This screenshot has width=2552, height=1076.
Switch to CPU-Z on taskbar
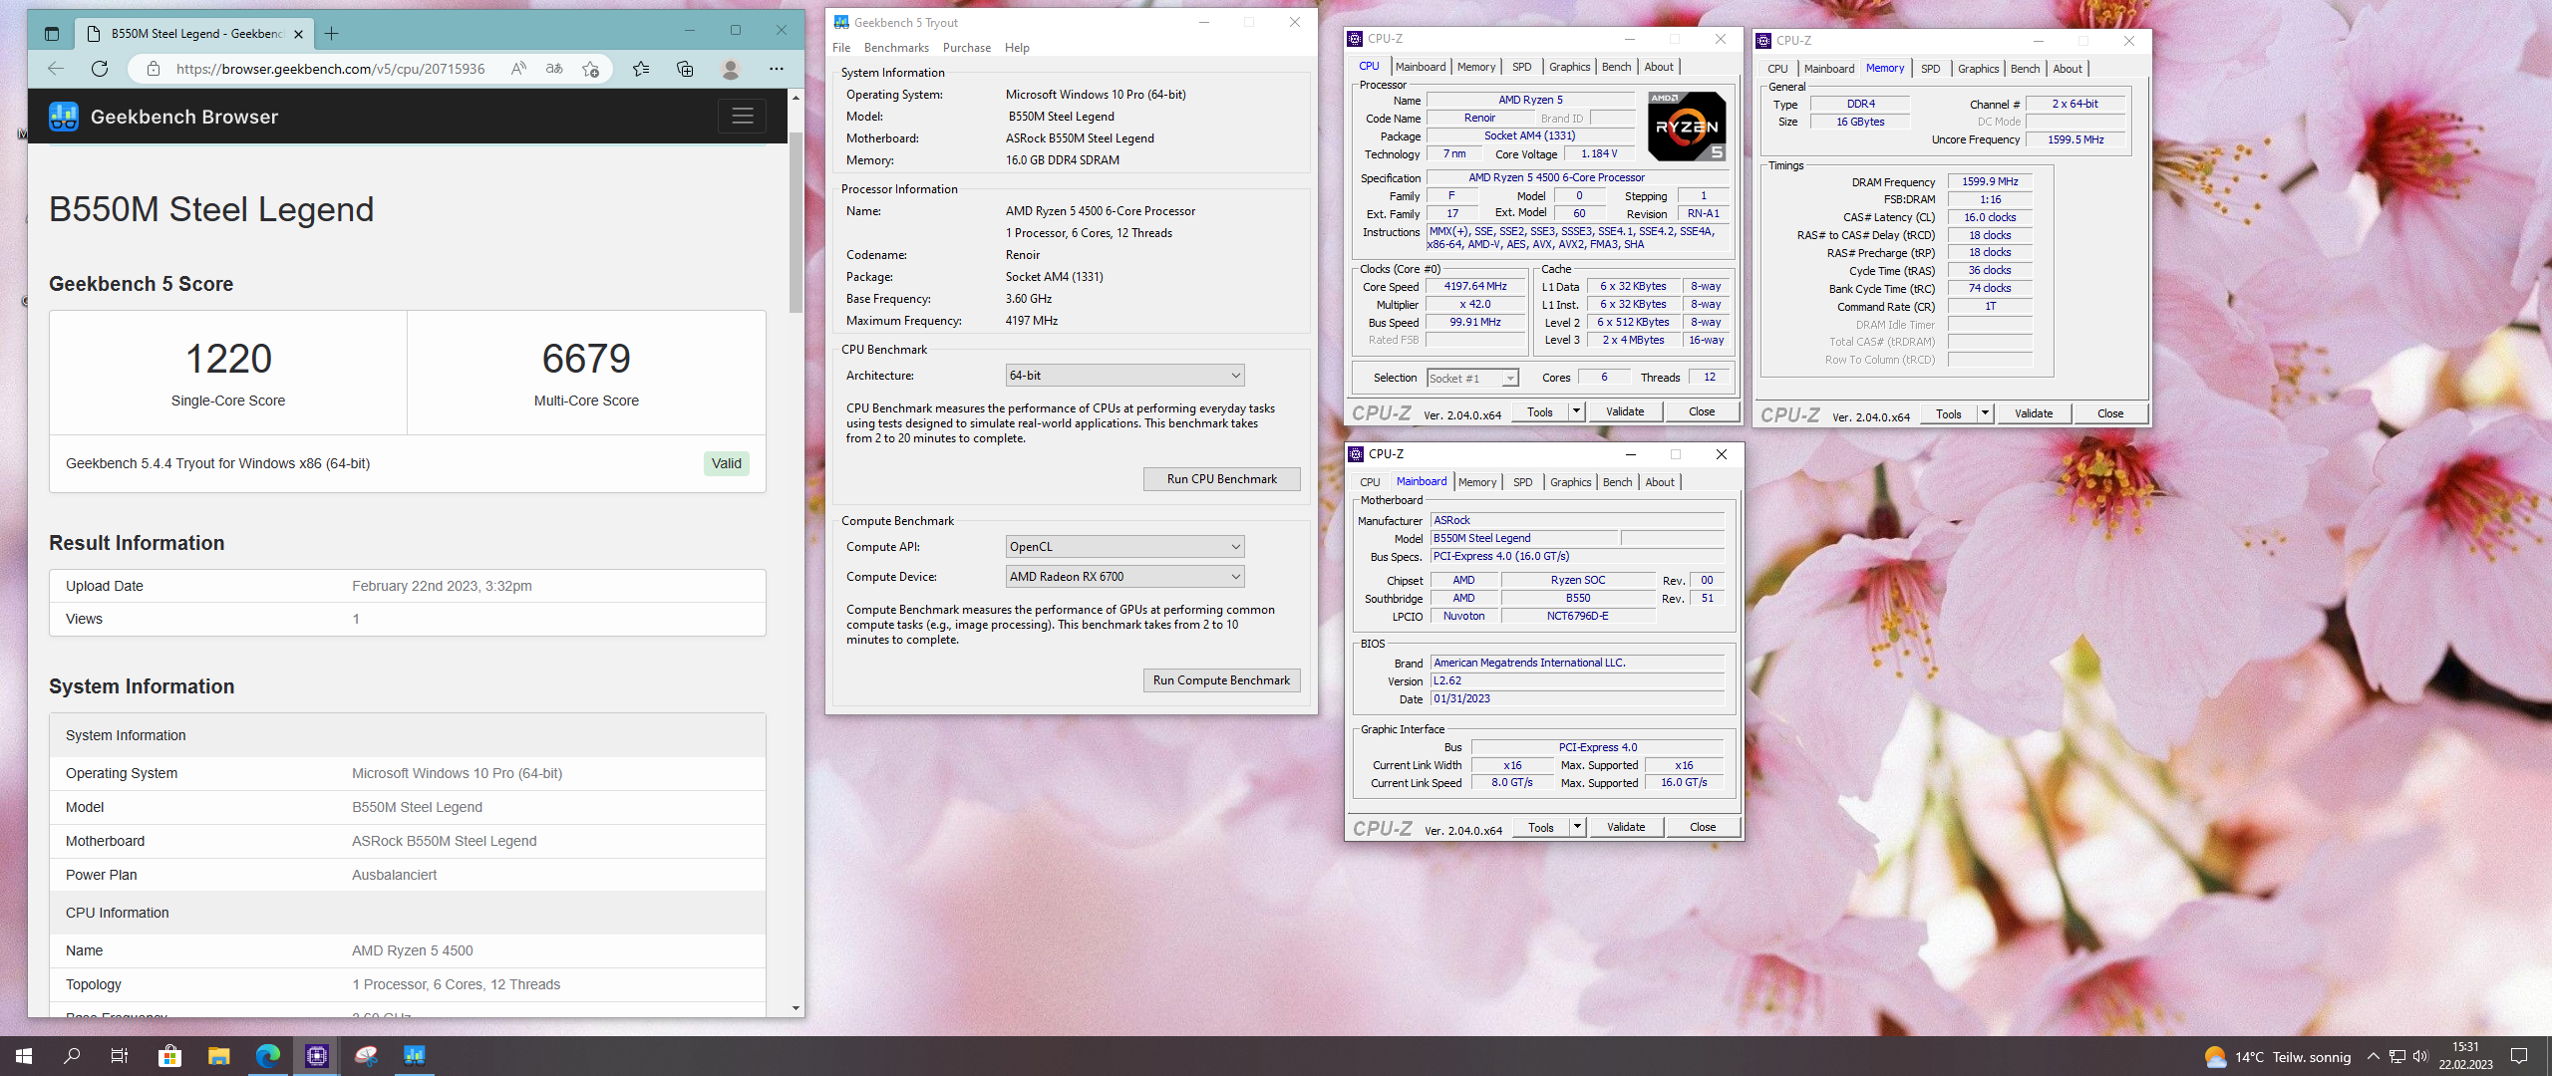pos(317,1056)
